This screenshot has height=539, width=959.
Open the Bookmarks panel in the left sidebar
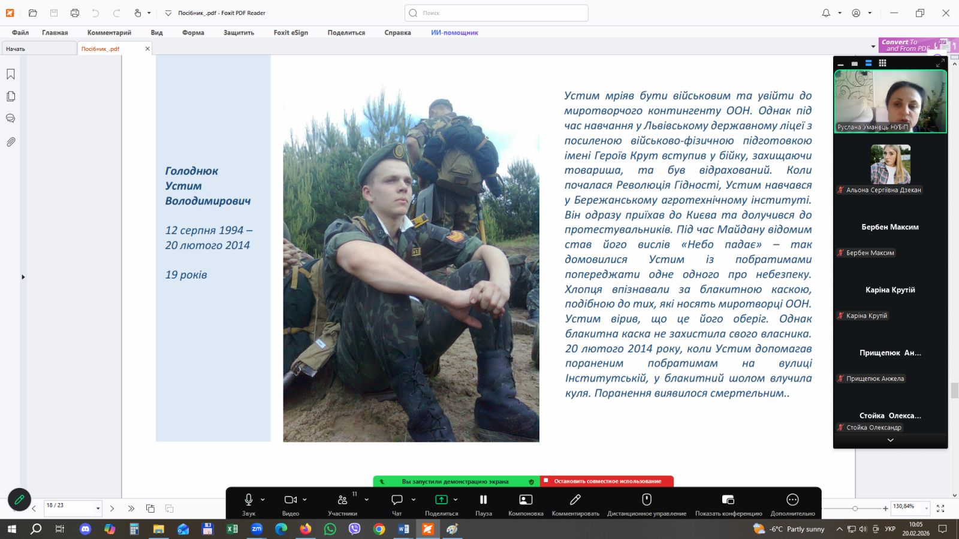point(11,74)
